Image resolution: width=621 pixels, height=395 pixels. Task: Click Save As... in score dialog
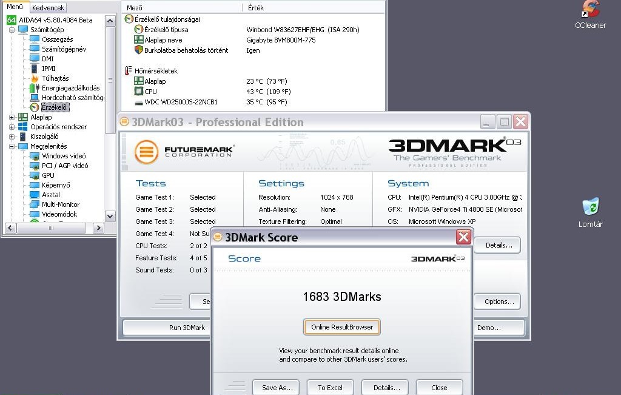pos(276,388)
